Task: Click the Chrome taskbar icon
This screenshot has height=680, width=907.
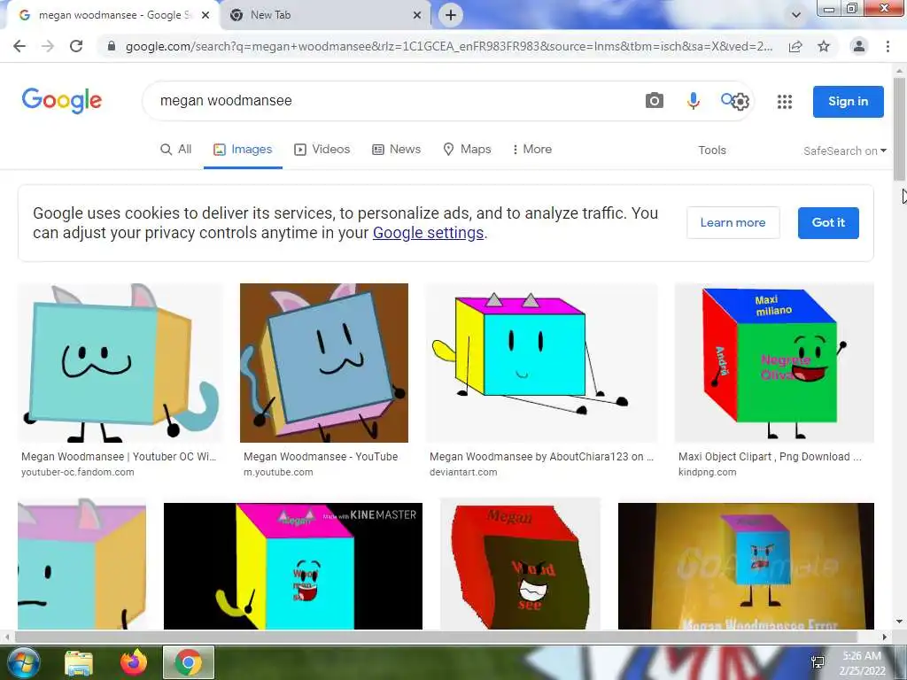Action: click(x=189, y=662)
